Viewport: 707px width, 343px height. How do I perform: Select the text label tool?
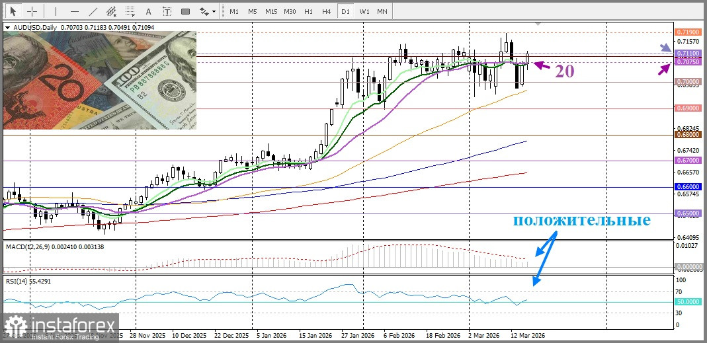167,11
